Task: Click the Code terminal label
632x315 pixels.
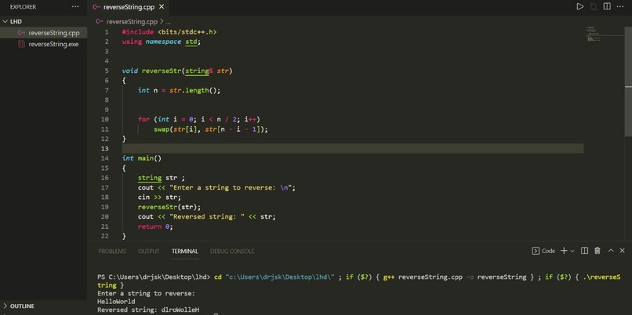Action: point(543,251)
